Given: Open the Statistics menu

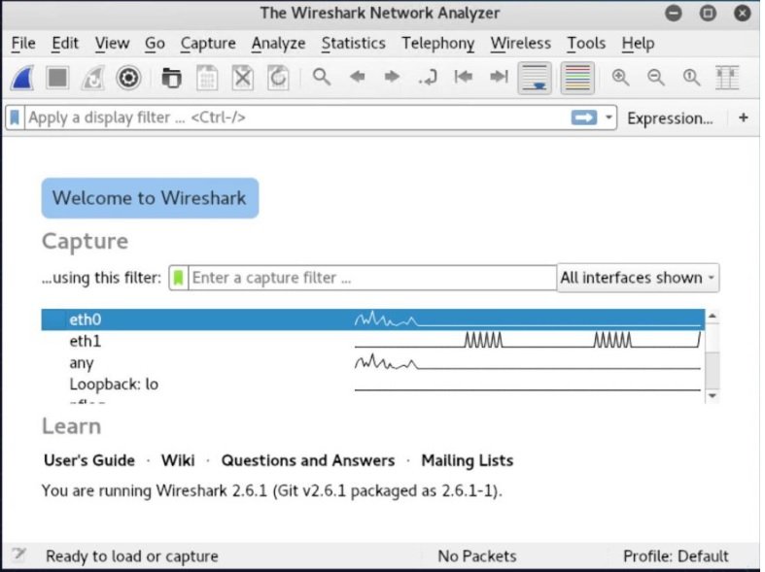Looking at the screenshot, I should tap(353, 44).
